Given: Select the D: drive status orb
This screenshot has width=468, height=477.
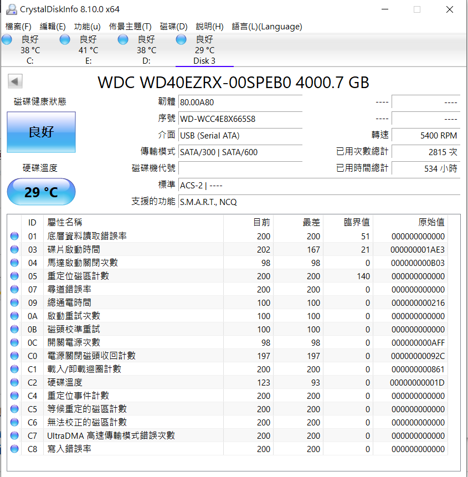Looking at the screenshot, I should [x=123, y=39].
